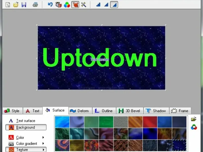Pick the dark navy texture ending the top row
This screenshot has width=203, height=152.
pos(179,122)
